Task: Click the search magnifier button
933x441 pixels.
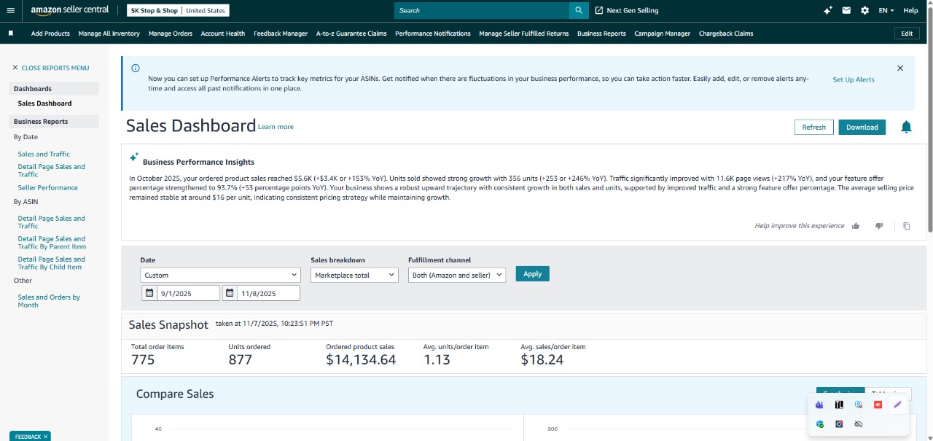Action: pos(579,10)
